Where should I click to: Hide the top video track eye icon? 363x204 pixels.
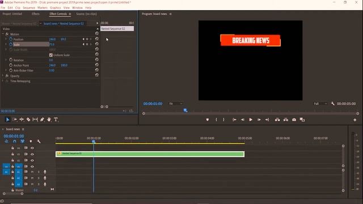(x=32, y=148)
